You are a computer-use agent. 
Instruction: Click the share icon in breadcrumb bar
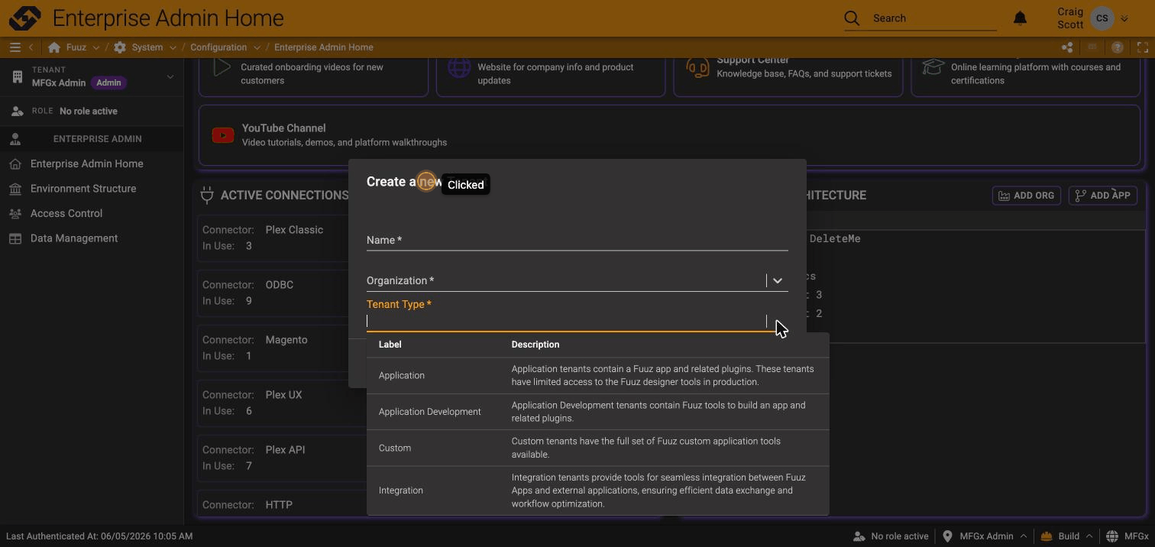(x=1067, y=47)
